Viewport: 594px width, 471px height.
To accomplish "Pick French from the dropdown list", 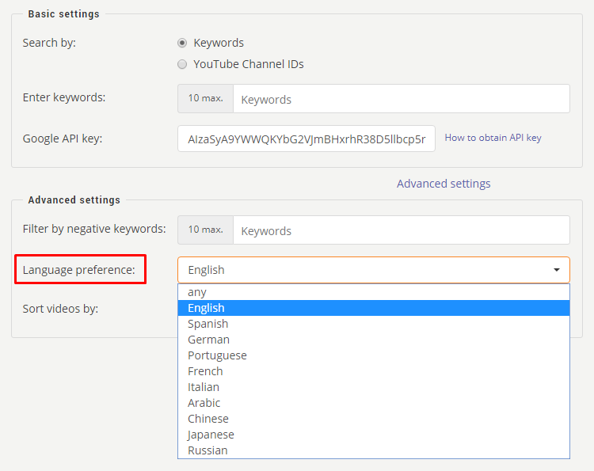I will click(374, 371).
